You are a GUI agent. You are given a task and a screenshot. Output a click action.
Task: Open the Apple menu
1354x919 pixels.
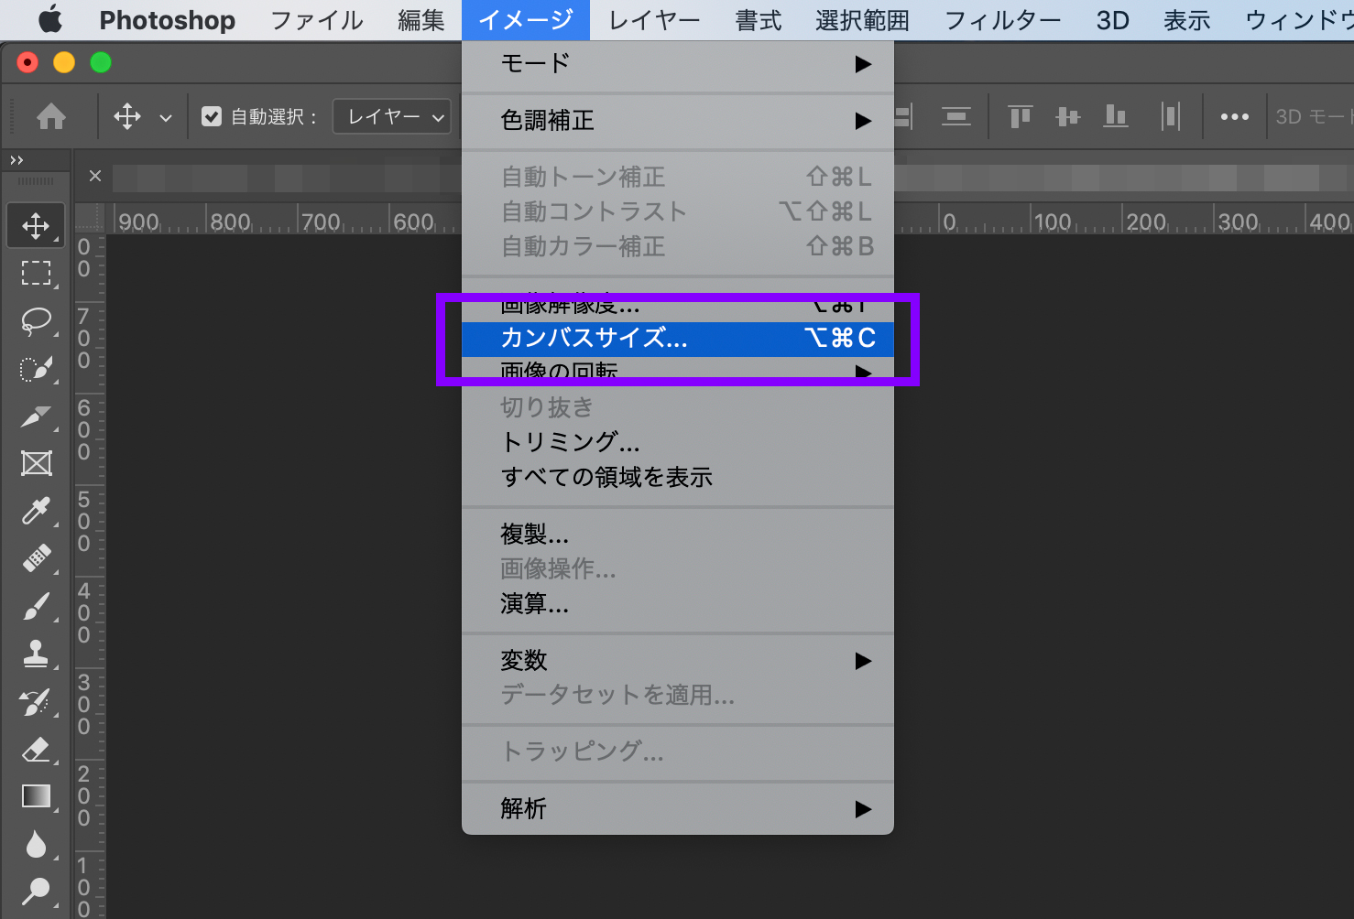pos(51,19)
